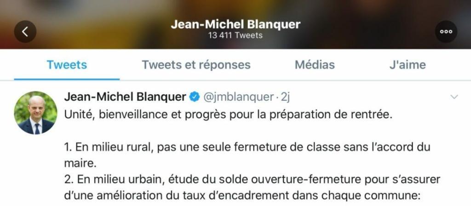This screenshot has height=206, width=471.
Task: Click the point 2 text about milieu urbain
Action: click(252, 188)
